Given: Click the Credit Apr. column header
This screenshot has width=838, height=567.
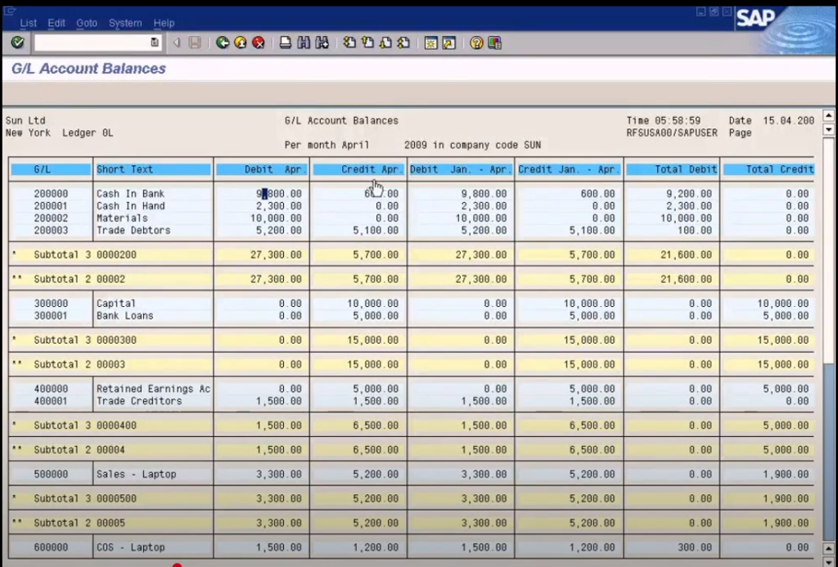Looking at the screenshot, I should pos(358,169).
